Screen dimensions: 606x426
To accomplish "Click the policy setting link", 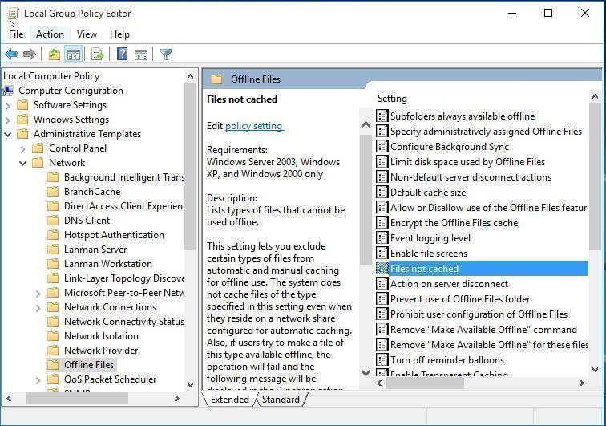I will [x=254, y=126].
